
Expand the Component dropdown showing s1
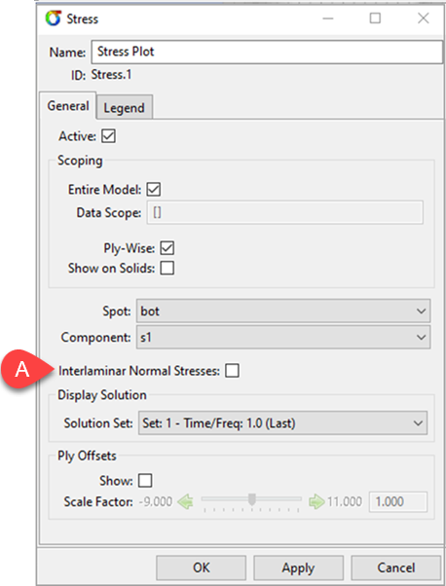pos(283,338)
